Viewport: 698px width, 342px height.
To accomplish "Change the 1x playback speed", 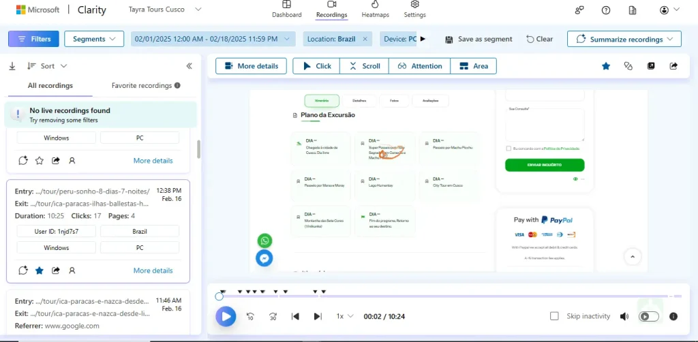I will tap(345, 316).
